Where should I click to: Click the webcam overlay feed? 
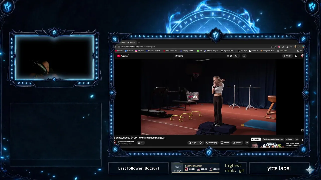[54, 58]
